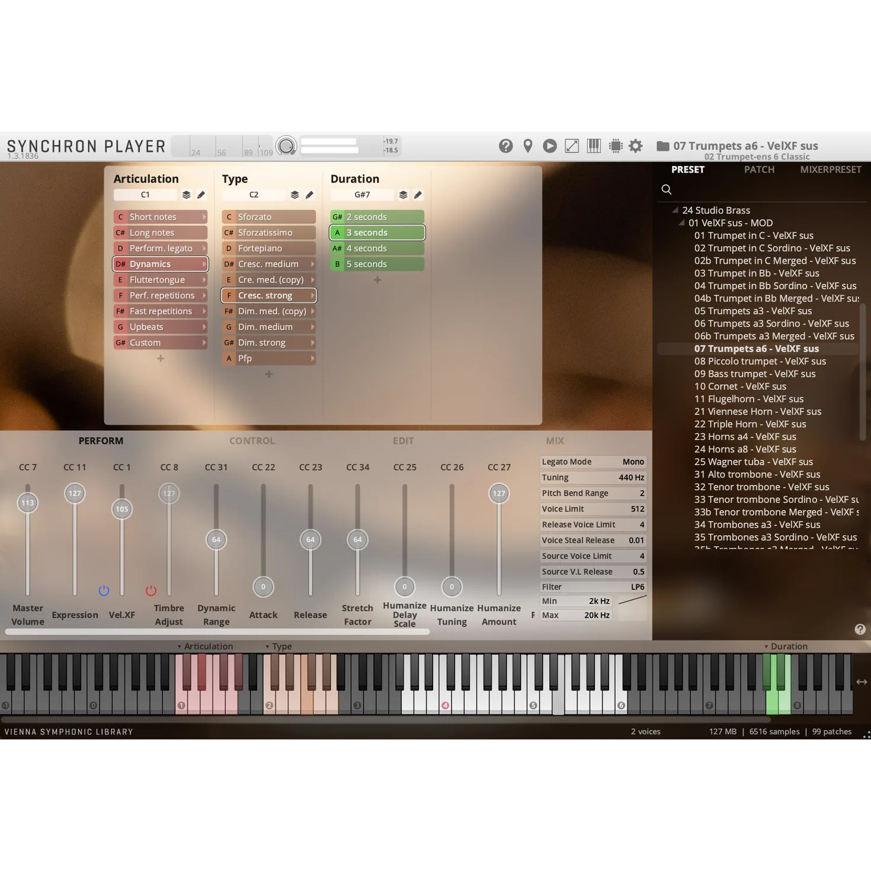Click the CPU chip icon in the toolbar
871x871 pixels.
[x=616, y=146]
